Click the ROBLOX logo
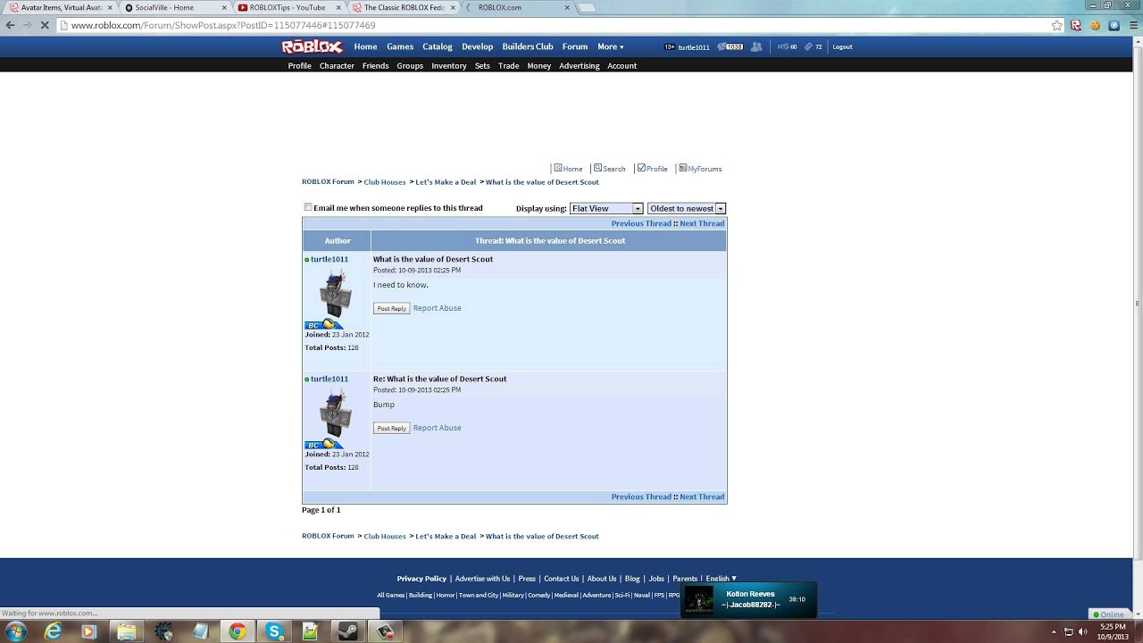Image resolution: width=1143 pixels, height=643 pixels. pos(313,46)
